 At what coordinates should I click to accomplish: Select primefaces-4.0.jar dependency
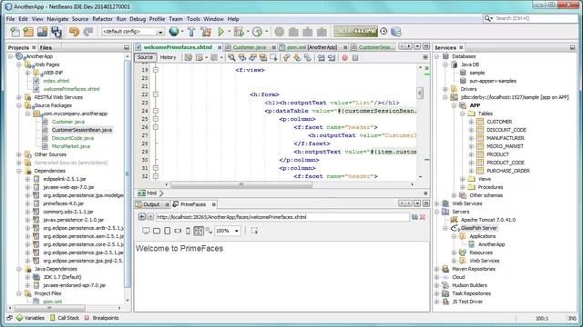pos(63,203)
